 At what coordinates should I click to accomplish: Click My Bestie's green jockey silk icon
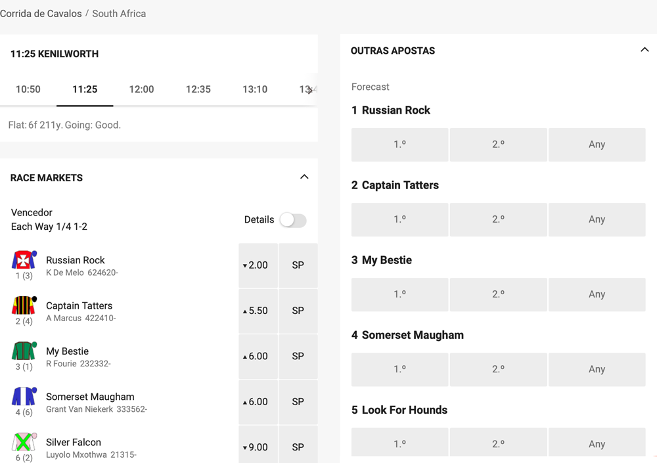[24, 351]
